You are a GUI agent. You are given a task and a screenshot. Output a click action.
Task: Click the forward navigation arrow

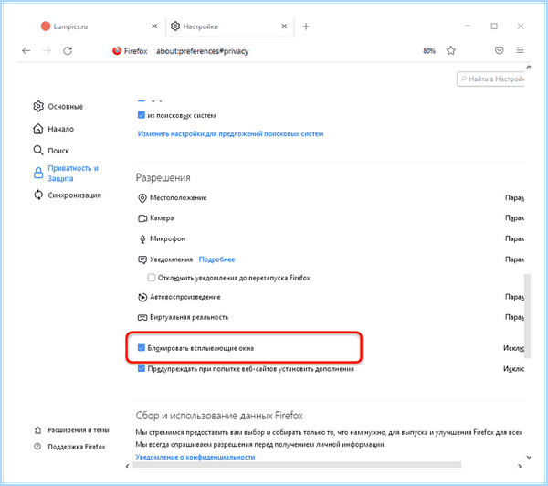47,51
